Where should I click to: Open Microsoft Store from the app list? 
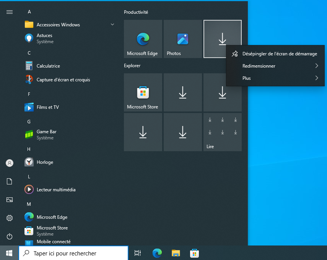(69, 231)
